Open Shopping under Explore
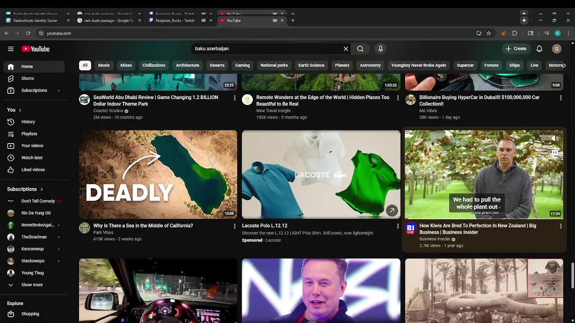575x323 pixels. (x=30, y=314)
